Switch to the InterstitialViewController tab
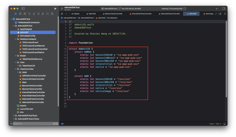 pos(140,13)
